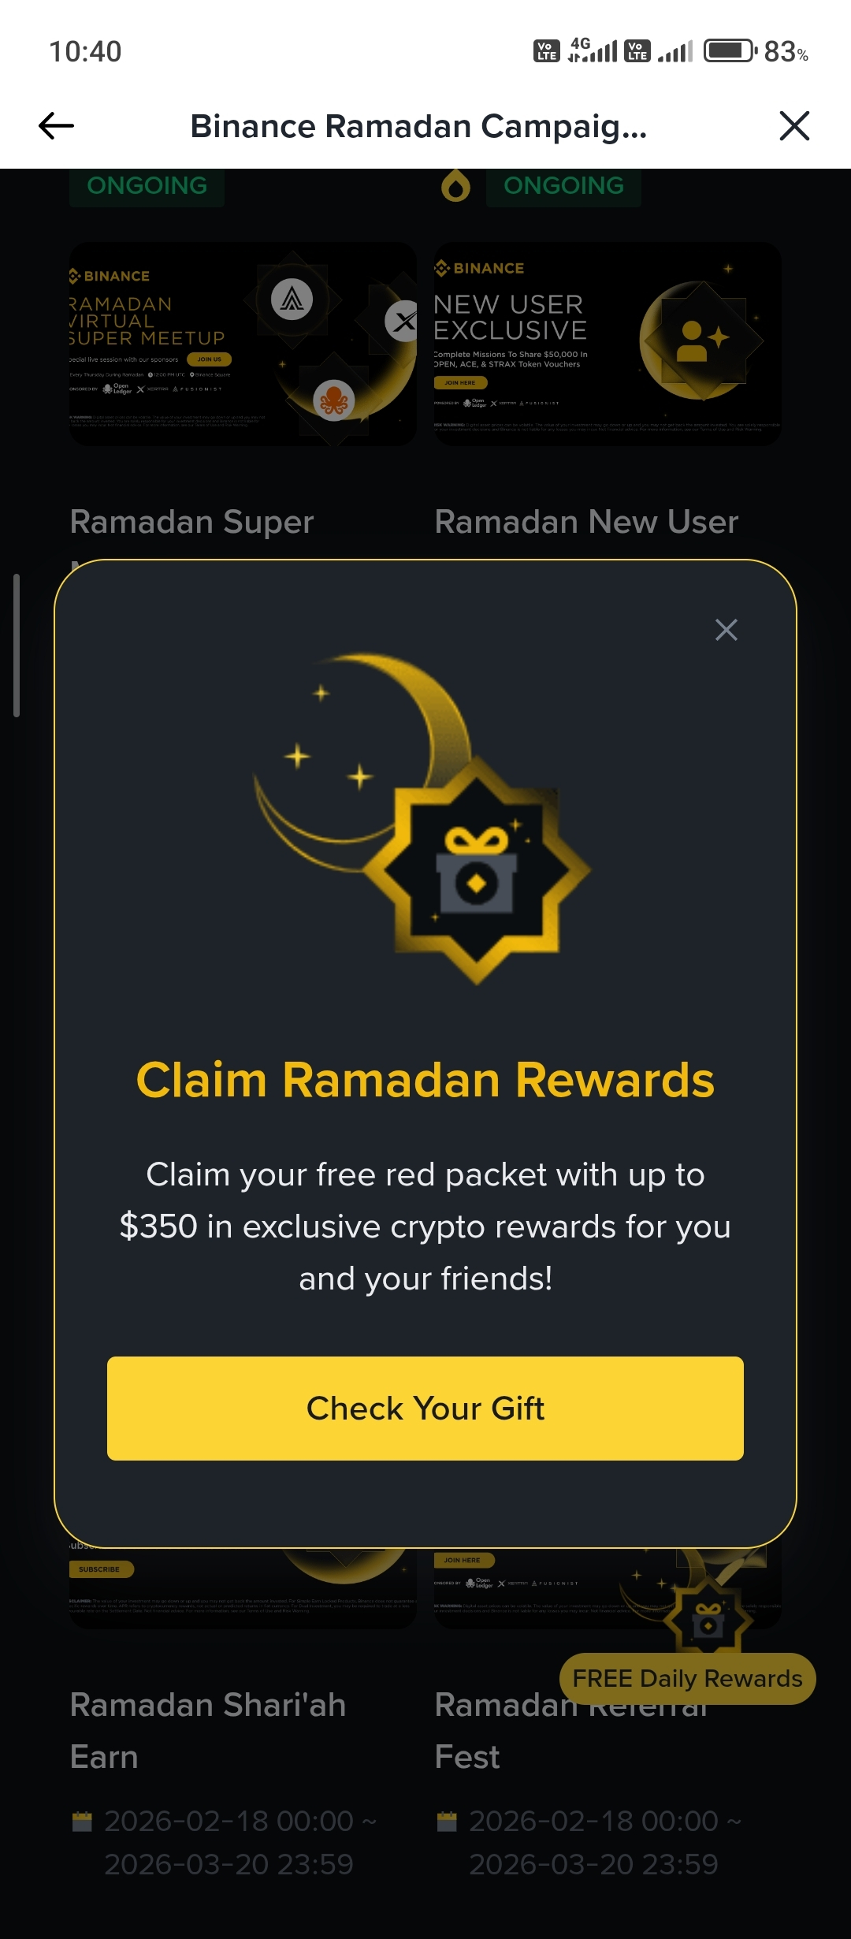851x1939 pixels.
Task: Tap JOIN HERE on the referral banner
Action: (463, 1560)
